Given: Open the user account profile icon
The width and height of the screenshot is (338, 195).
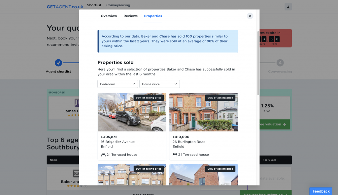Looking at the screenshot, I should click(x=288, y=7).
